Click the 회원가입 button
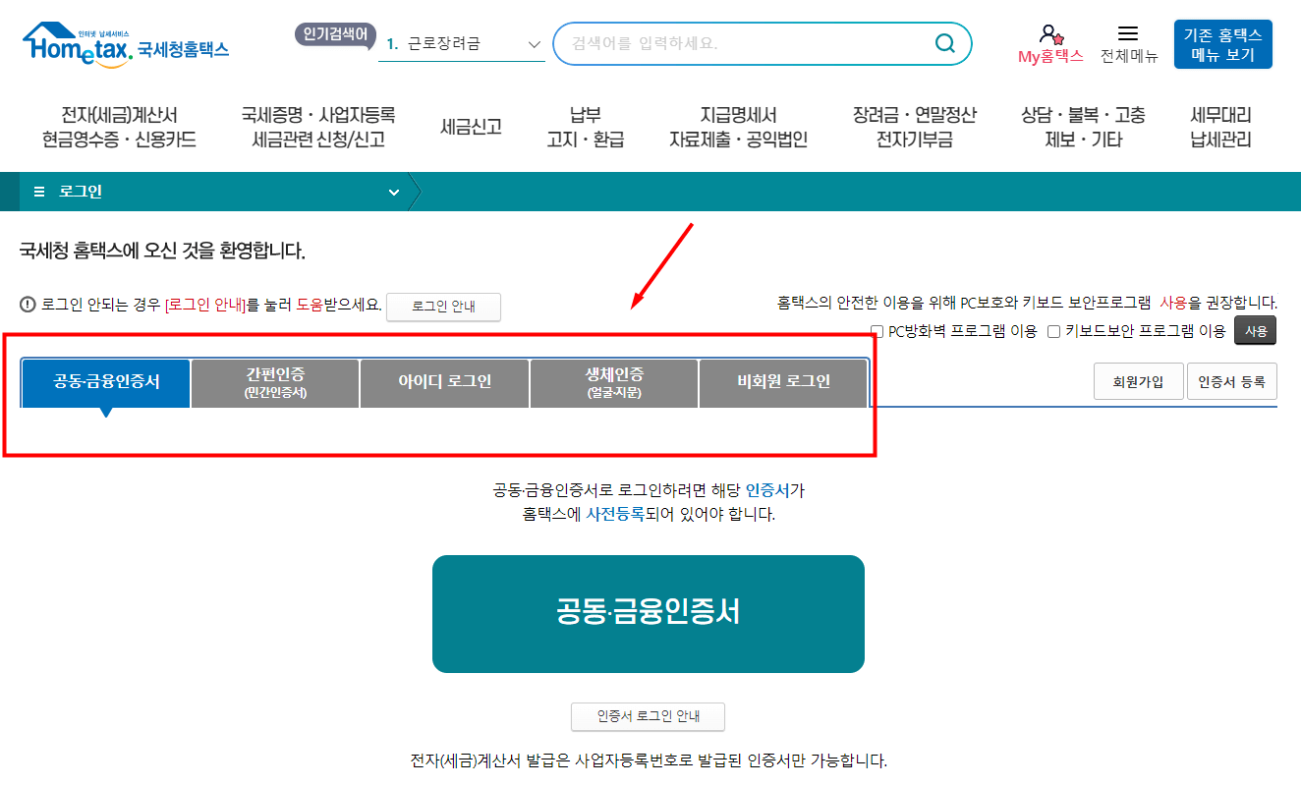The height and width of the screenshot is (787, 1301). point(1138,381)
